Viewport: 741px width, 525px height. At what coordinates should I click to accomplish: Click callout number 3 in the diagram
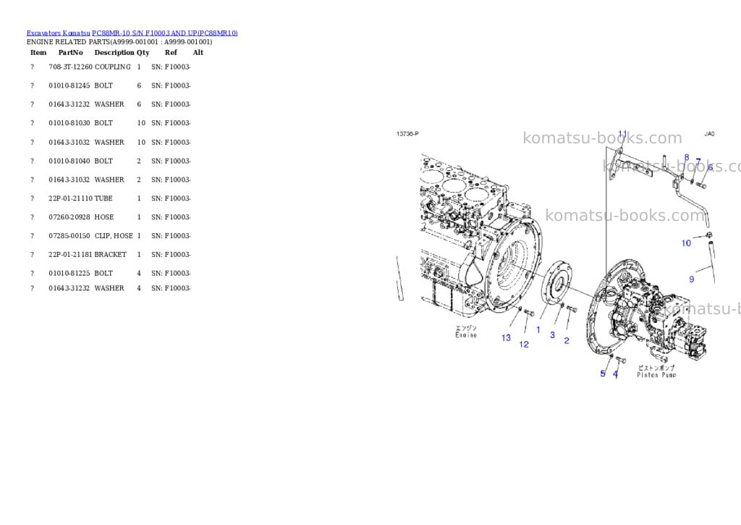pos(552,335)
